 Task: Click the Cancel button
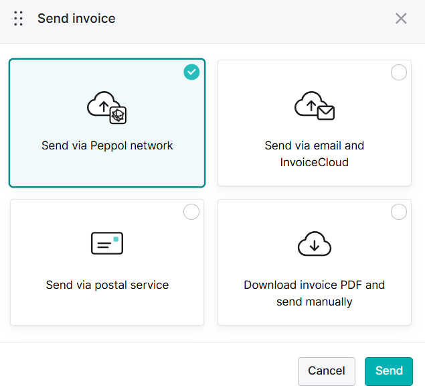coord(327,371)
